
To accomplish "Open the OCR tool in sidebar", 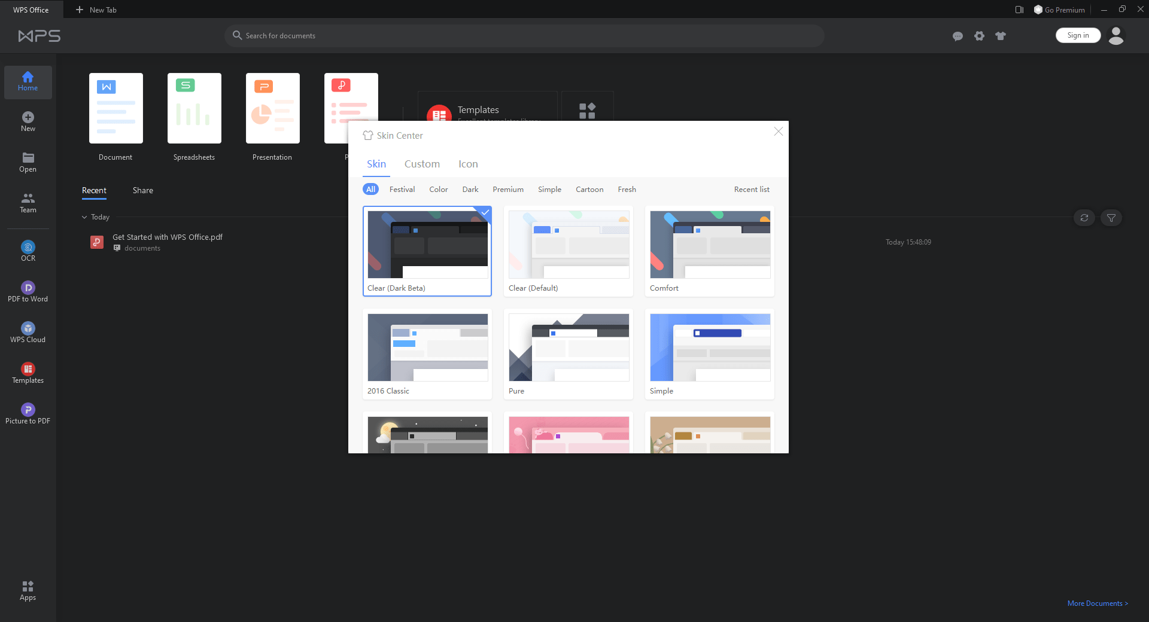I will coord(28,251).
